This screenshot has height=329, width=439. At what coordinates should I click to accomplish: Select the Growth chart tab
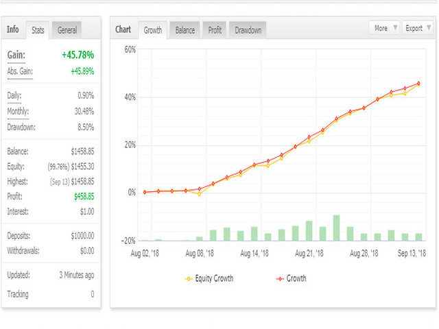[x=152, y=30]
